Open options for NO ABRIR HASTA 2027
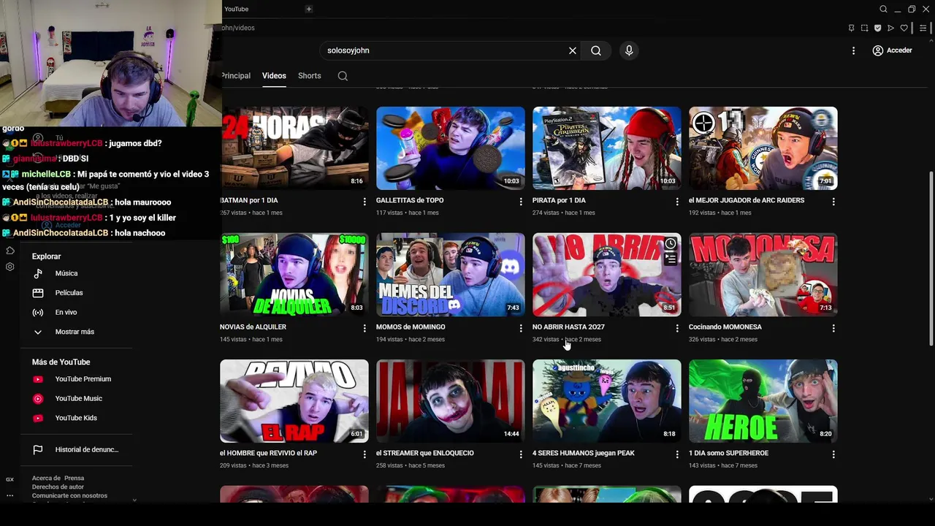This screenshot has height=526, width=935. (677, 328)
